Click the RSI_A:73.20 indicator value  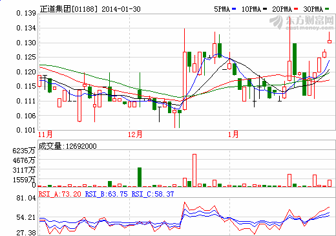tap(60, 194)
